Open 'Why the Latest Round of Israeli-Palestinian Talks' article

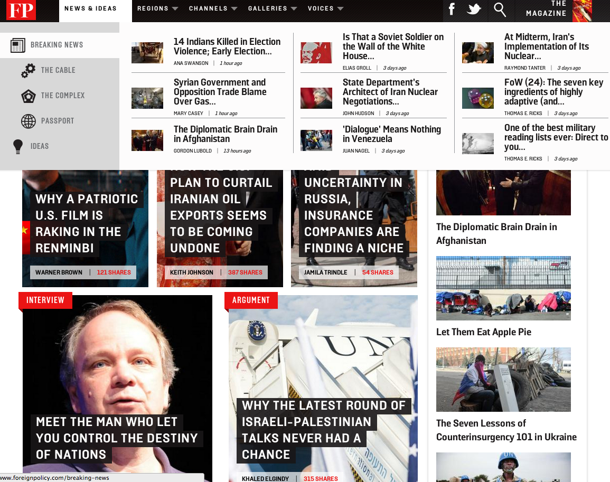click(x=324, y=430)
